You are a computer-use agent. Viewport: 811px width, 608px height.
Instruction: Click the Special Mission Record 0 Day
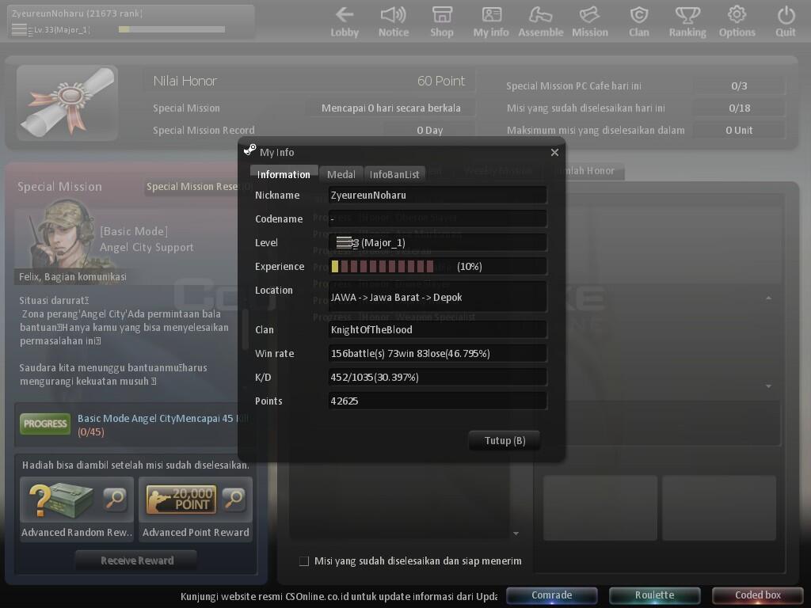pos(430,131)
